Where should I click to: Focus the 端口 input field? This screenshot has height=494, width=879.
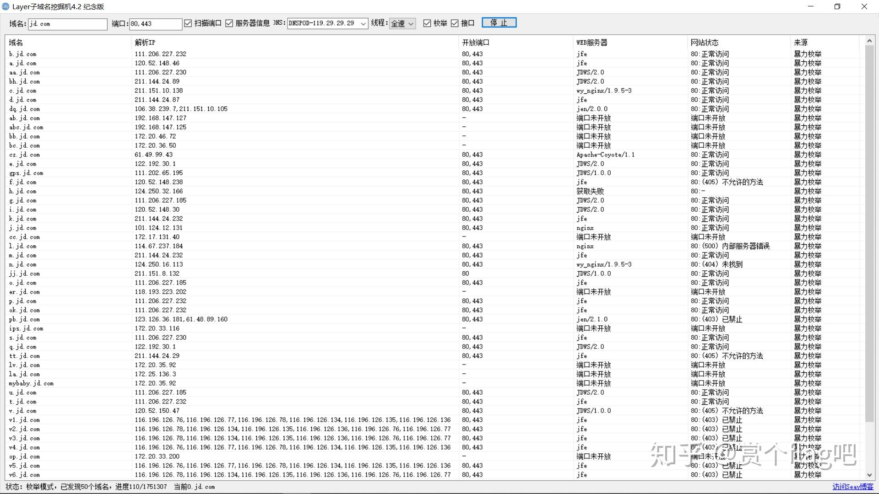point(156,24)
